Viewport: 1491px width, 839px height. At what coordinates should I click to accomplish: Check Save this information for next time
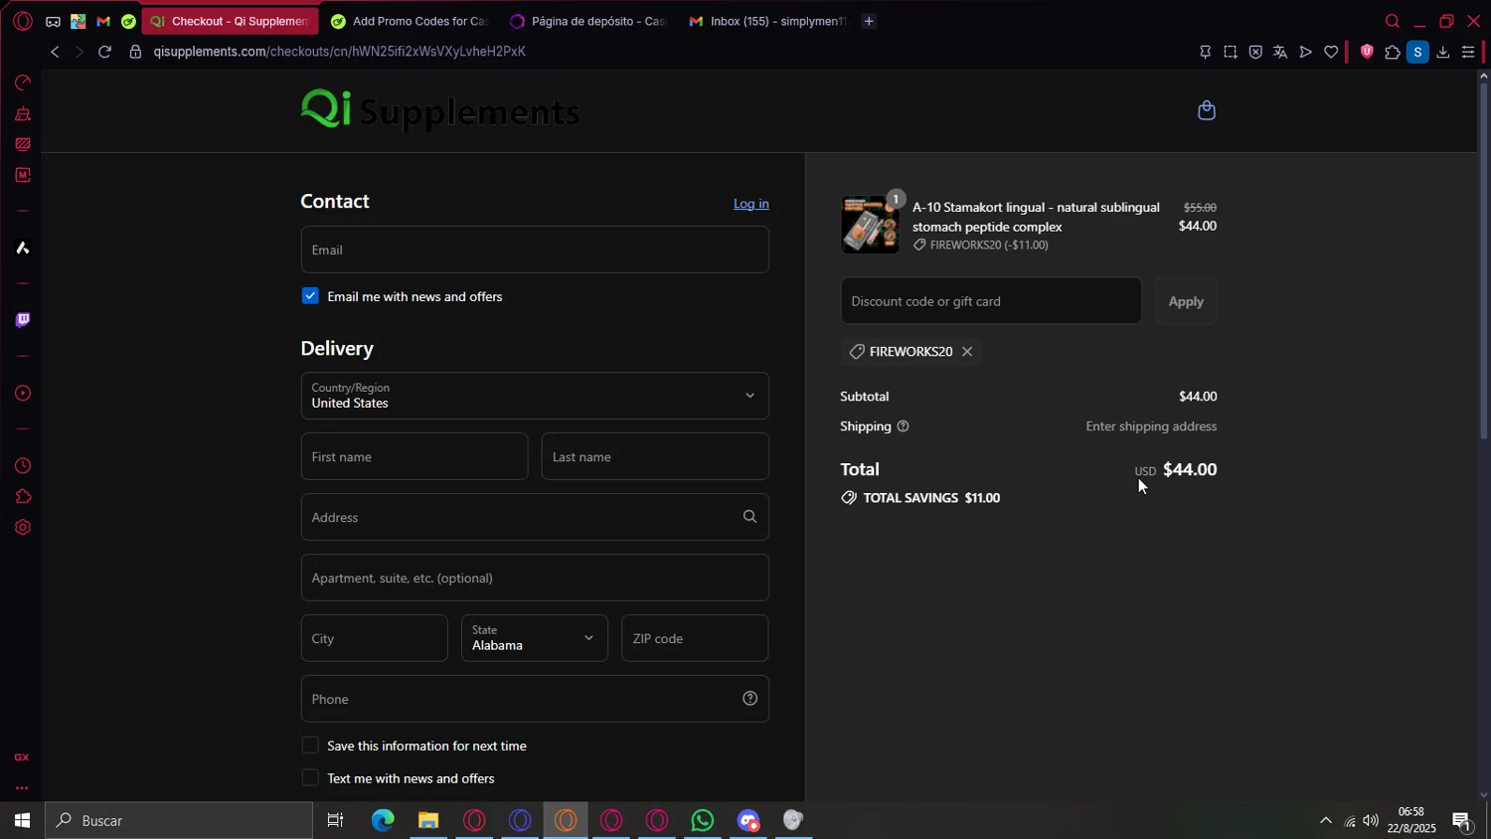click(310, 746)
